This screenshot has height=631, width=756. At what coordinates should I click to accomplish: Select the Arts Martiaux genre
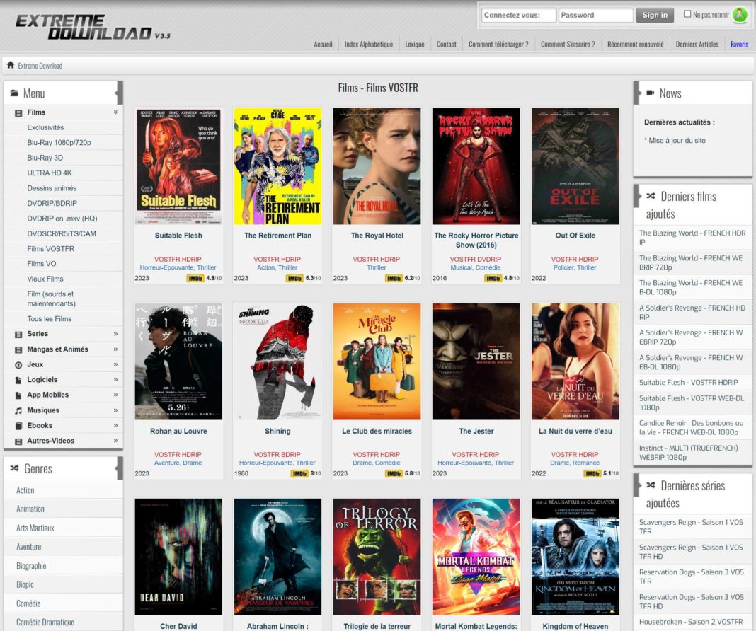[35, 528]
